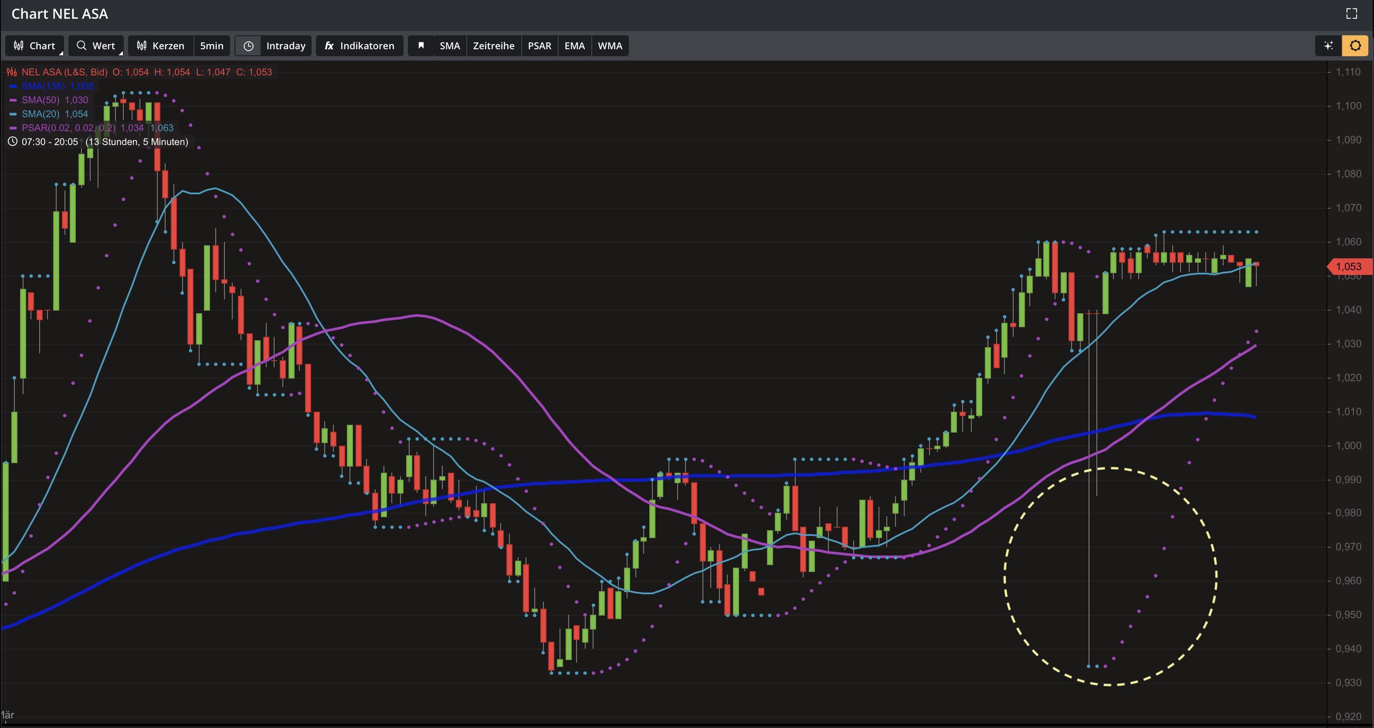Toggle the PSAR quick indicator
This screenshot has width=1374, height=728.
tap(539, 46)
